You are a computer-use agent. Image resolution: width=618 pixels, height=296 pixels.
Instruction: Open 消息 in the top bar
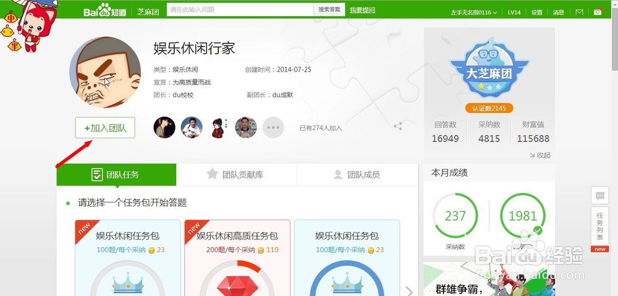click(559, 12)
